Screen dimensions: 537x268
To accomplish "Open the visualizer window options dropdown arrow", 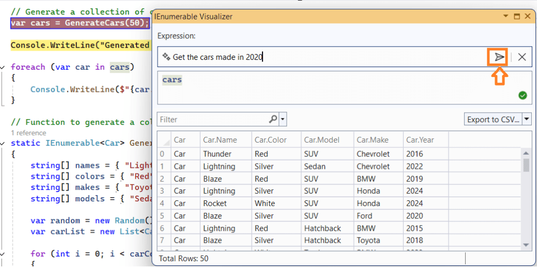I will tap(506, 17).
